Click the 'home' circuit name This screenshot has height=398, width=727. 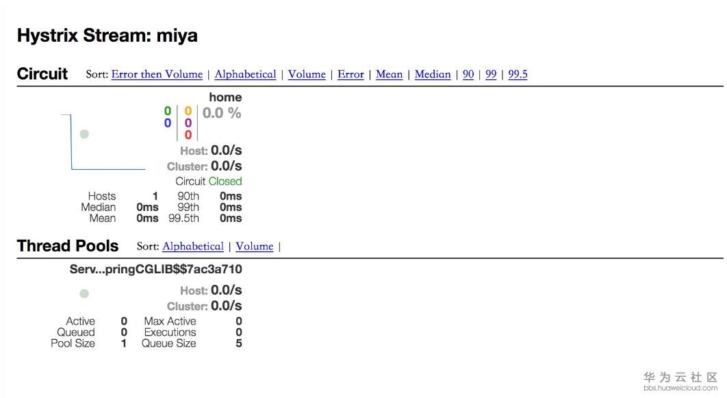click(x=225, y=97)
